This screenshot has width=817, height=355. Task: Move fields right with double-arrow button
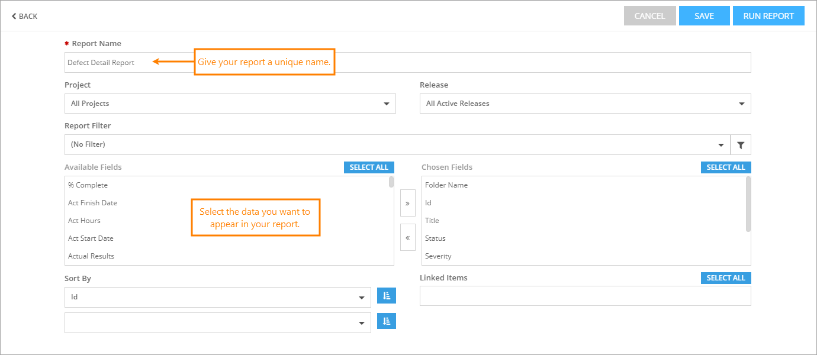pyautogui.click(x=407, y=203)
